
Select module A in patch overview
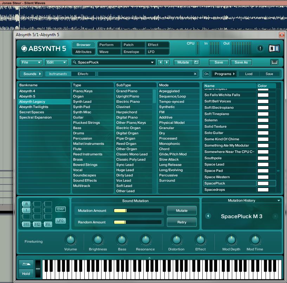pos(26,204)
